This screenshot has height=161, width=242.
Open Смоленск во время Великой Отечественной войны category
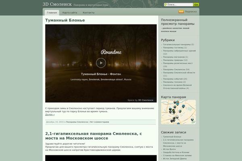click(177, 87)
